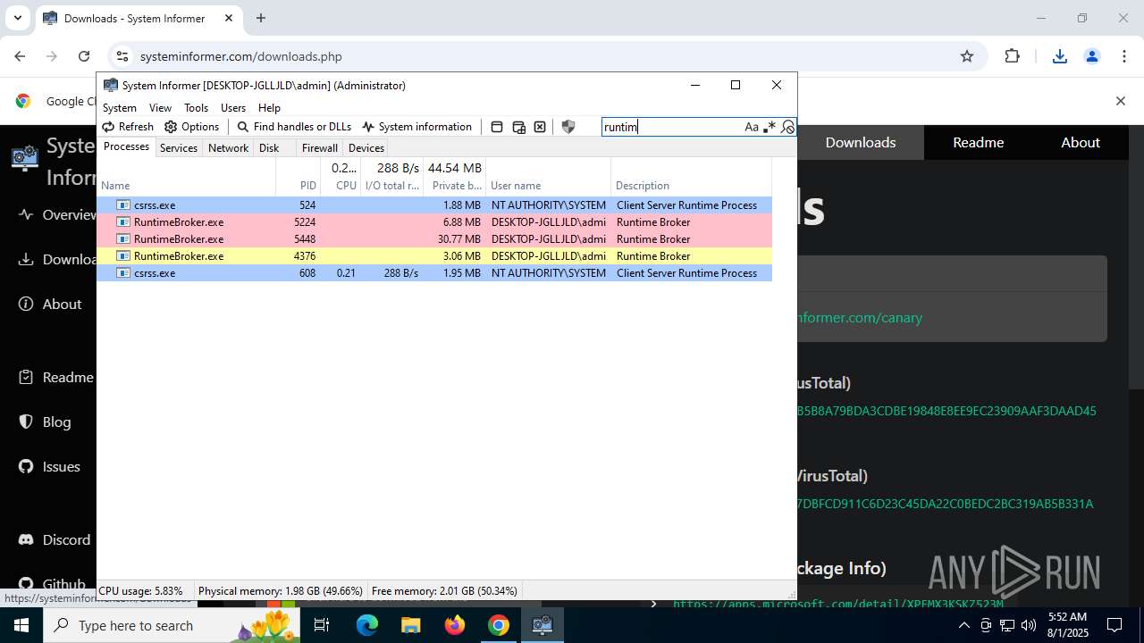This screenshot has height=643, width=1144.
Task: Open Chrome profile avatar icon
Action: 1092,56
